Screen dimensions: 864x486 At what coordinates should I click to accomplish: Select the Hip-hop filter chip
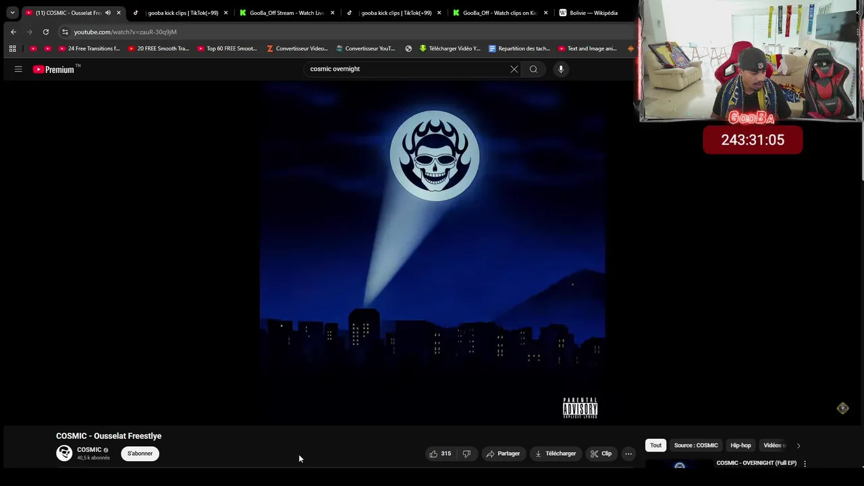point(740,446)
